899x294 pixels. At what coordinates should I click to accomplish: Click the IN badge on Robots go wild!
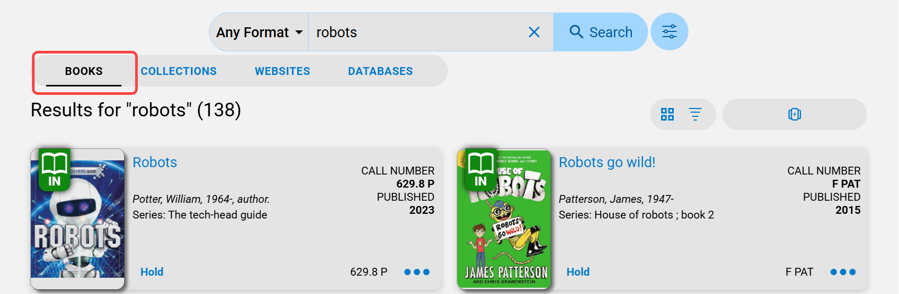coord(480,170)
